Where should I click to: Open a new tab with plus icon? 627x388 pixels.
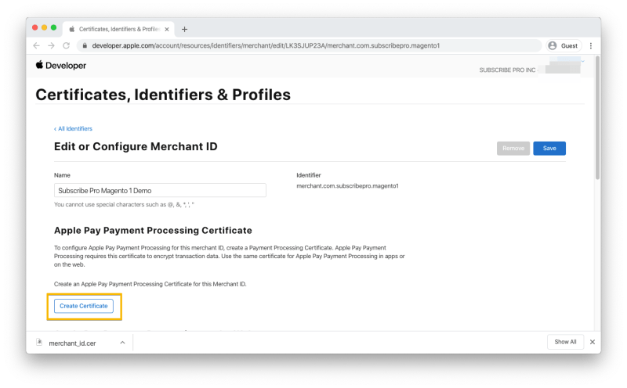click(x=184, y=29)
